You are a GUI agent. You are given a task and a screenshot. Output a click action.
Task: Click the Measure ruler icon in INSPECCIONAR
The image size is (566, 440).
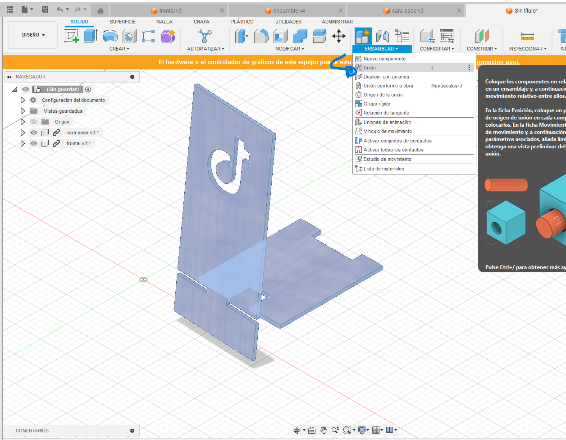(527, 36)
